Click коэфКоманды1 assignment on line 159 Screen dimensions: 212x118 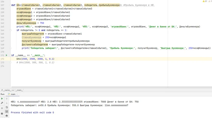tap(24, 12)
